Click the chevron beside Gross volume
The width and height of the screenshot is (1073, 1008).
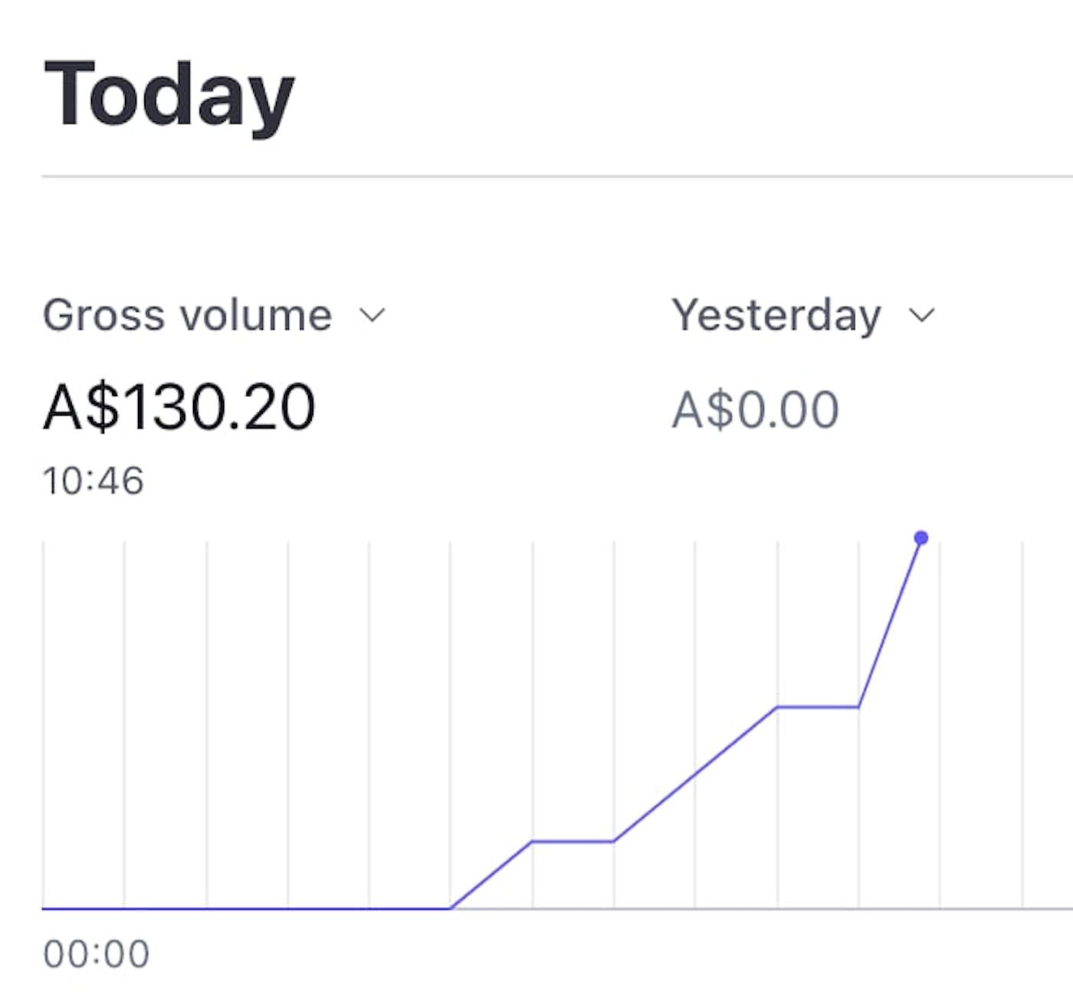coord(372,315)
